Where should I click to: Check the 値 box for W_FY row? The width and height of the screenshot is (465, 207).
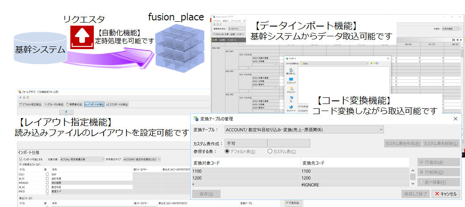tap(47, 179)
